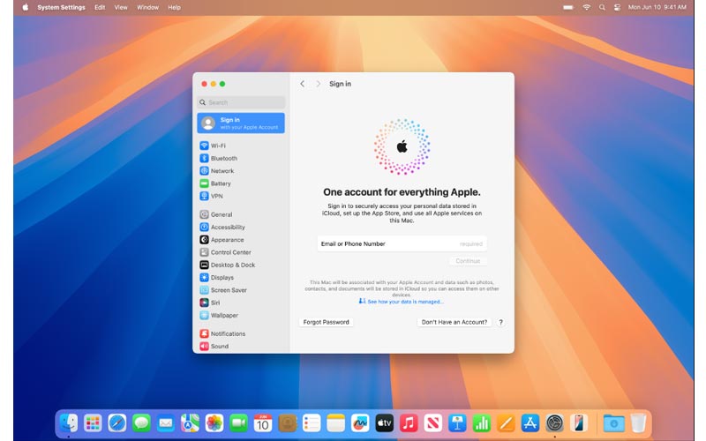Open Calendar from the Dock
The image size is (706, 441).
pyautogui.click(x=263, y=423)
